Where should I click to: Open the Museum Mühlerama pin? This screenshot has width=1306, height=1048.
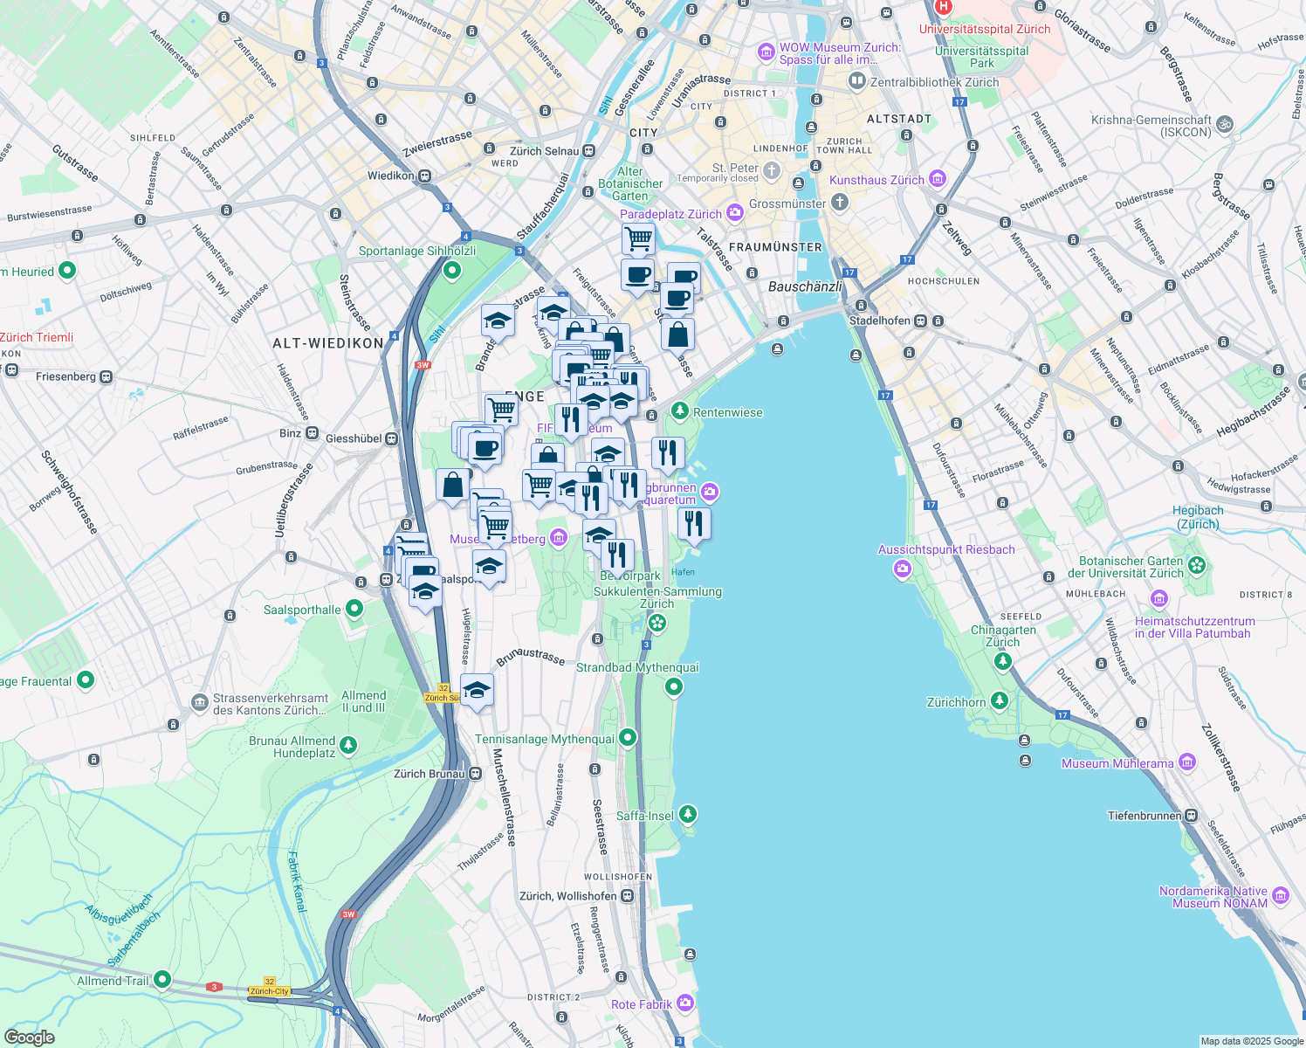pyautogui.click(x=1186, y=762)
